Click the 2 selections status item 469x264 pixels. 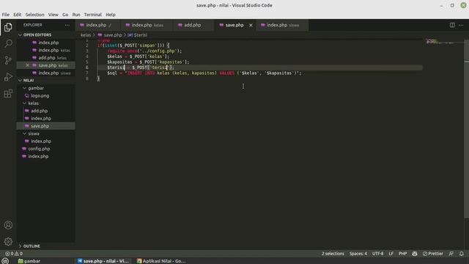(333, 254)
